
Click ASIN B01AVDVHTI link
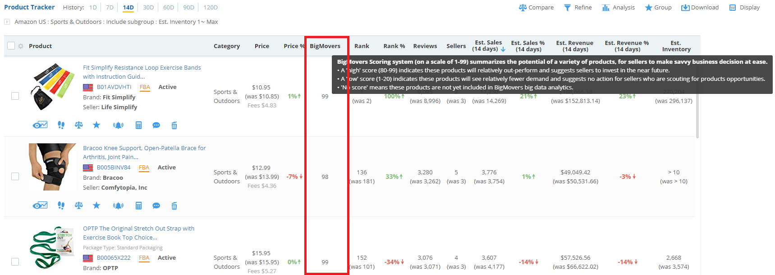tap(114, 87)
